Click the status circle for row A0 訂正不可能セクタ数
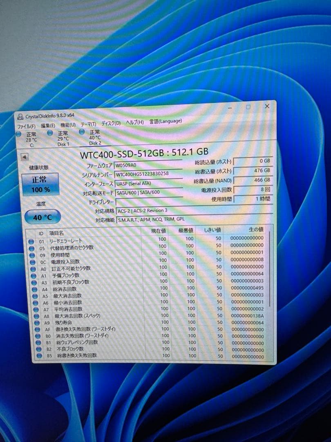331x442 pixels. [33, 269]
